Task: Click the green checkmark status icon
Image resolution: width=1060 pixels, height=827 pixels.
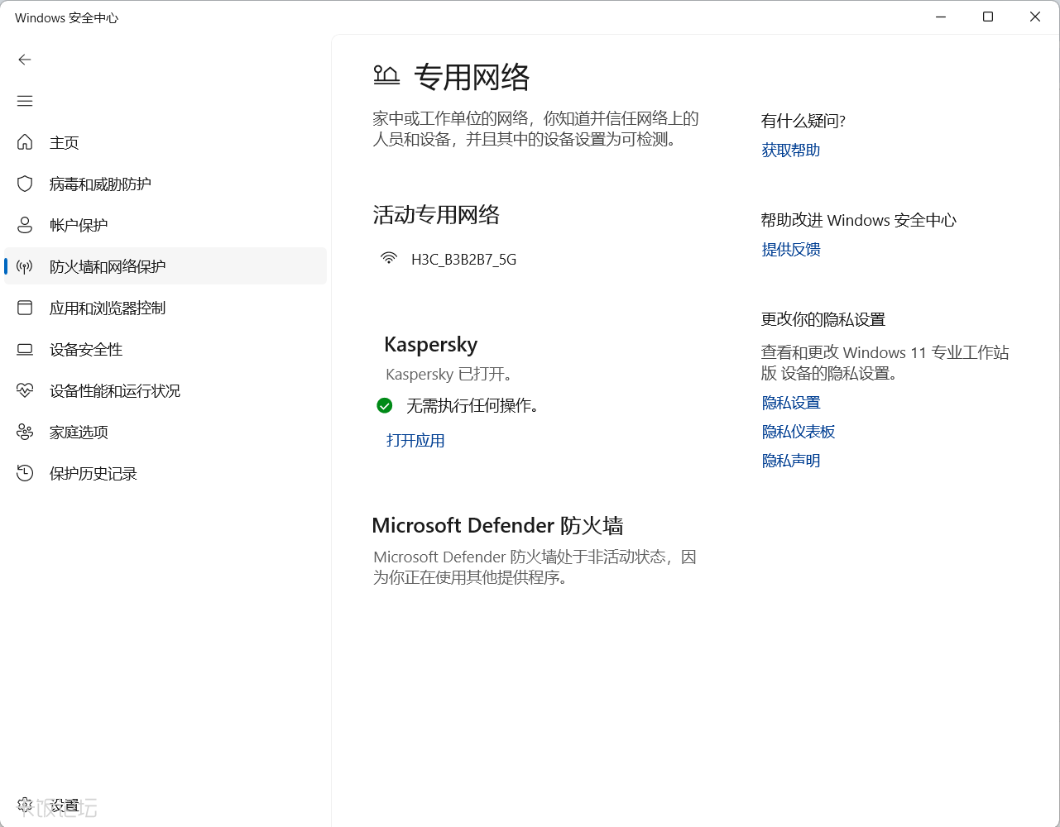Action: pyautogui.click(x=385, y=405)
